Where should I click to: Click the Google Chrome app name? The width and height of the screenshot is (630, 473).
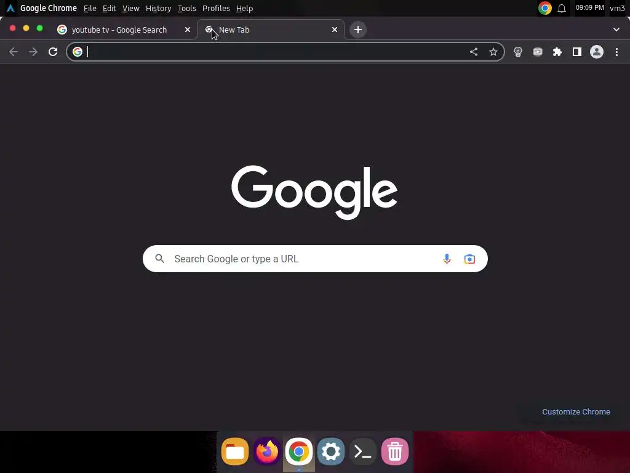click(49, 8)
